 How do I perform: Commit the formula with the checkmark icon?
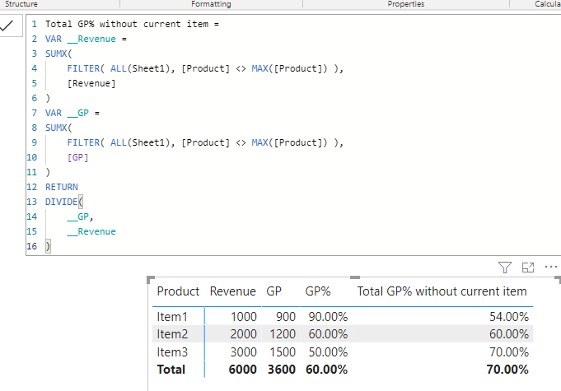[x=7, y=26]
